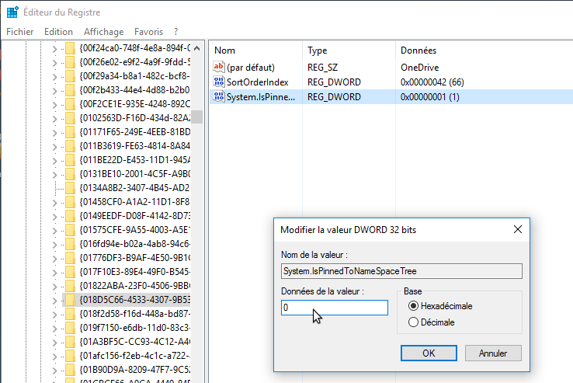This screenshot has height=383, width=573.
Task: Expand the {00F2CE1E-935E-4248-892C key
Action: coord(54,105)
